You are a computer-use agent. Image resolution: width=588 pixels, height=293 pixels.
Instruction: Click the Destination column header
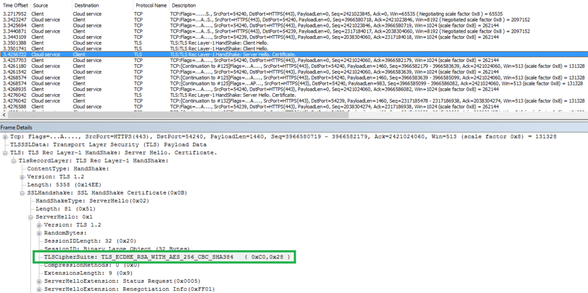point(86,5)
